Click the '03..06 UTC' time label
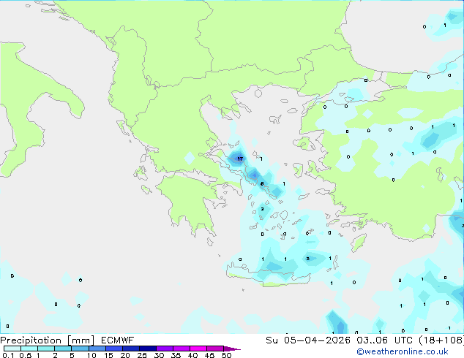Image resolution: width=464 pixels, height=358 pixels. [384, 340]
